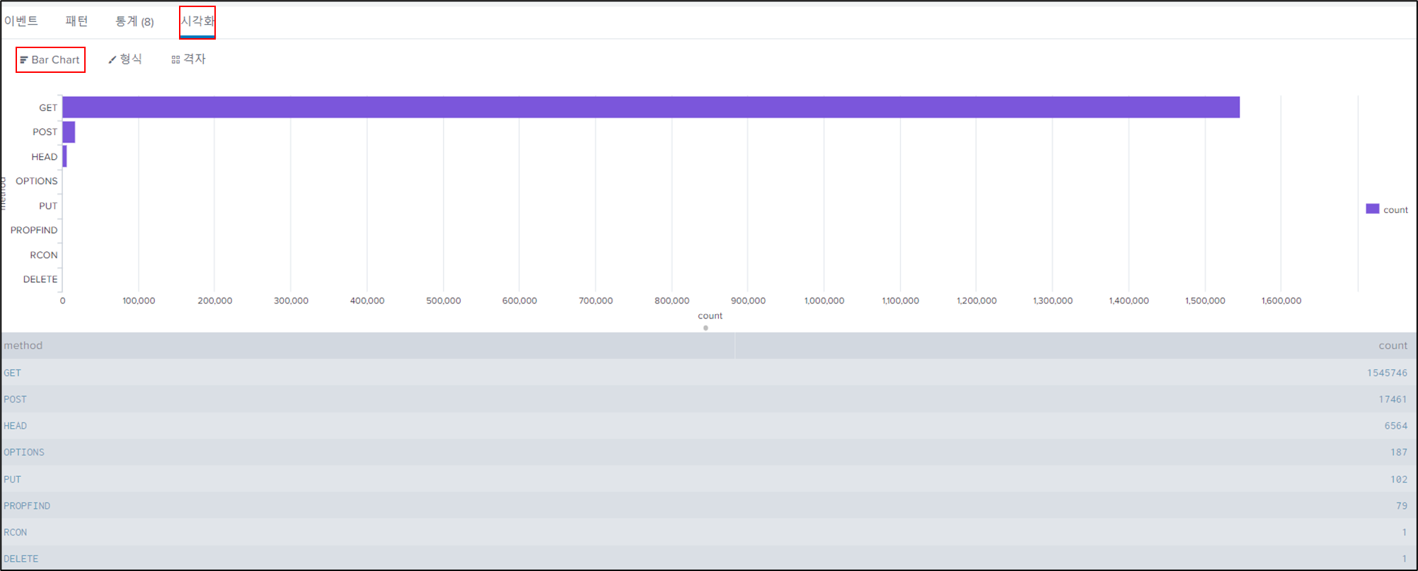
Task: Click the PROPFIND axis label in chart
Action: 34,230
